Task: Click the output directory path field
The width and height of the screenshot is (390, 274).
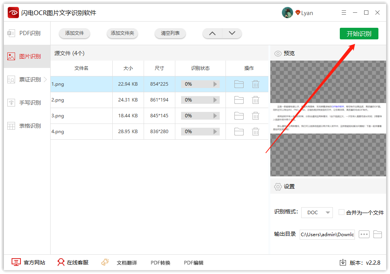Action: pyautogui.click(x=327, y=234)
